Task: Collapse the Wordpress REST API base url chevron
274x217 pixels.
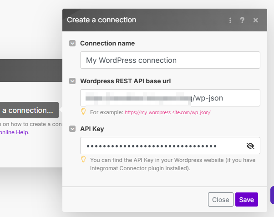Action: (x=72, y=81)
